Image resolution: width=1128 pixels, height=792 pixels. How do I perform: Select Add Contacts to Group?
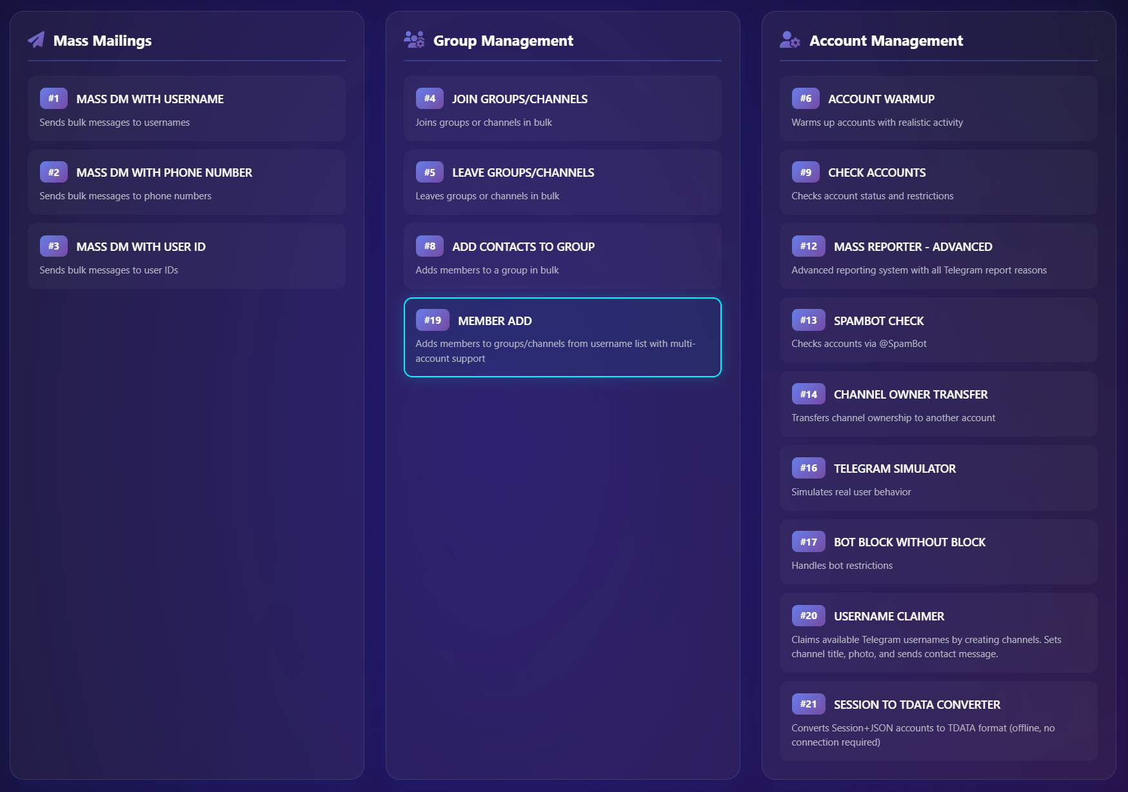click(562, 255)
